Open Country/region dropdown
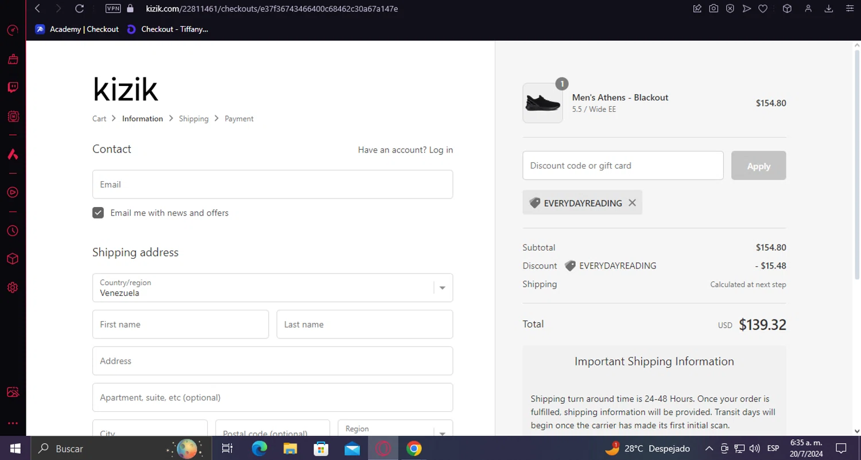The width and height of the screenshot is (861, 460). click(x=273, y=287)
